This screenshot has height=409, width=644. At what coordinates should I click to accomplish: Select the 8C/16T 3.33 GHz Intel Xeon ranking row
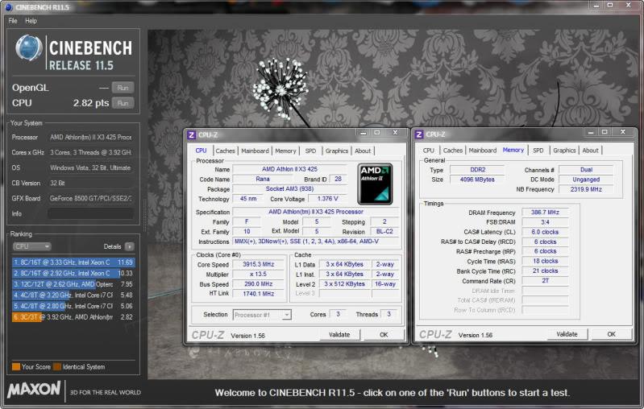coord(73,262)
